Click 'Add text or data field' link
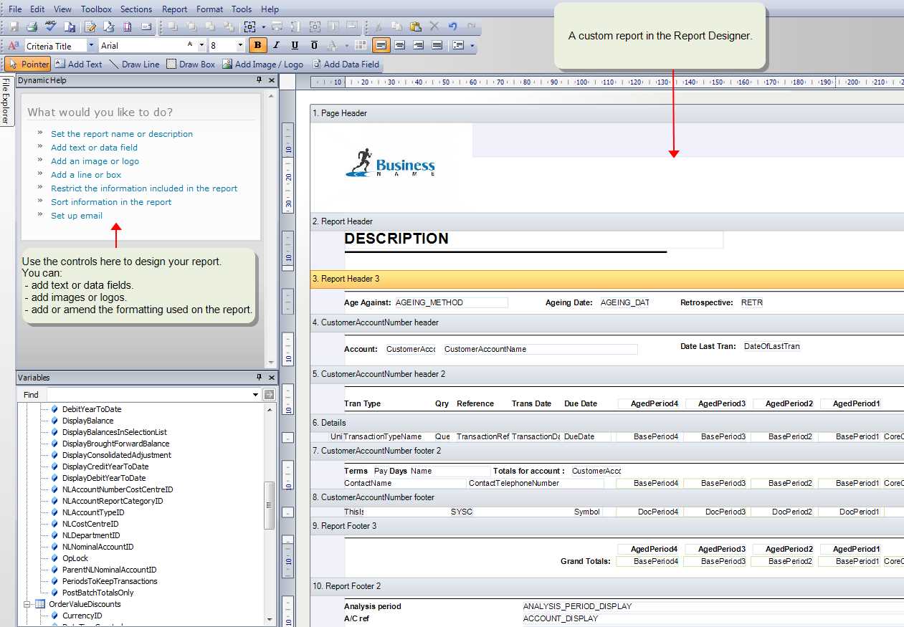The height and width of the screenshot is (627, 904). (x=94, y=148)
